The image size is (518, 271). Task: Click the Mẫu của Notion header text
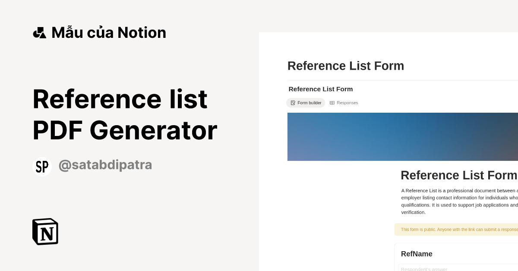pyautogui.click(x=108, y=32)
